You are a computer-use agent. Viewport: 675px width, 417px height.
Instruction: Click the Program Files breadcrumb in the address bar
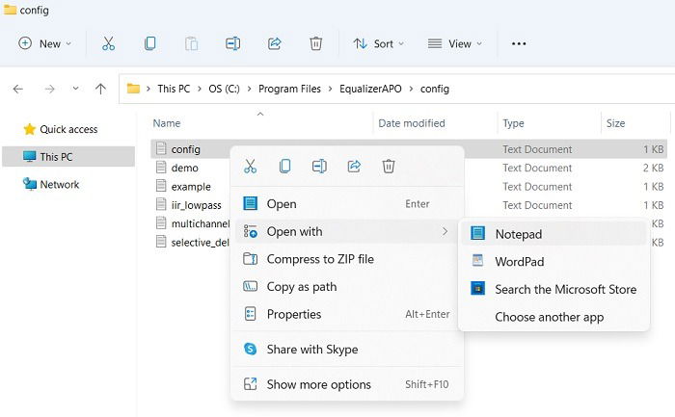pyautogui.click(x=289, y=89)
